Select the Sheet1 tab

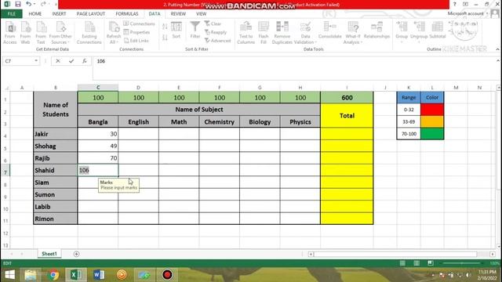49,254
